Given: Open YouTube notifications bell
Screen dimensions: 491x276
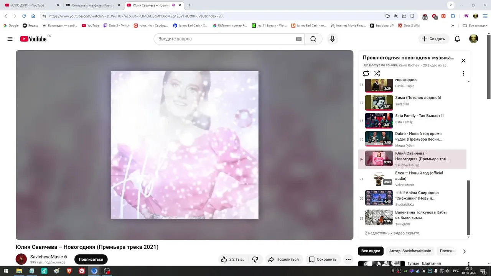Looking at the screenshot, I should pos(457,39).
